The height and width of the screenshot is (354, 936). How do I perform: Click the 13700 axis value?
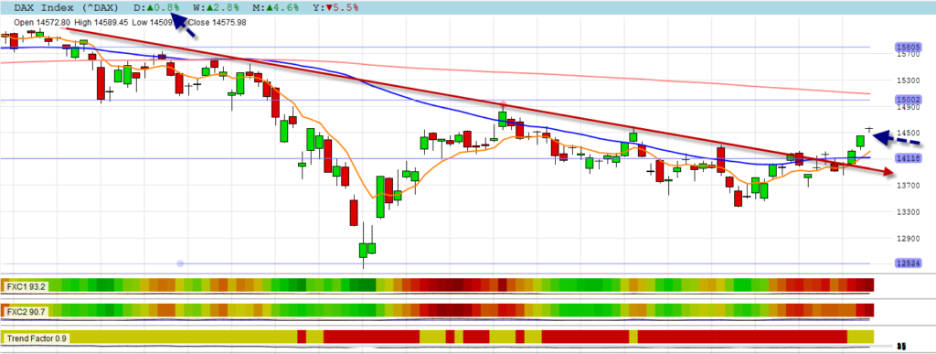(x=909, y=186)
